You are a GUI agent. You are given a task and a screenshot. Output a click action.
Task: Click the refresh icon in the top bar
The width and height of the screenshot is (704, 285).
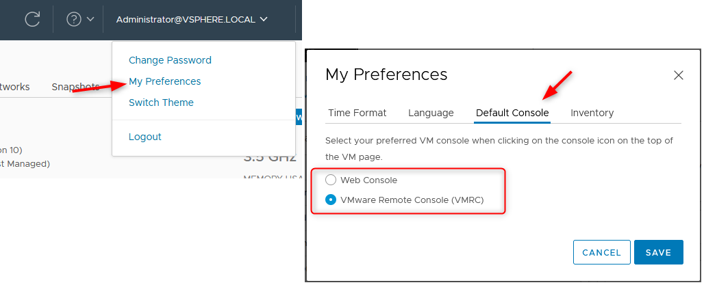coord(32,19)
